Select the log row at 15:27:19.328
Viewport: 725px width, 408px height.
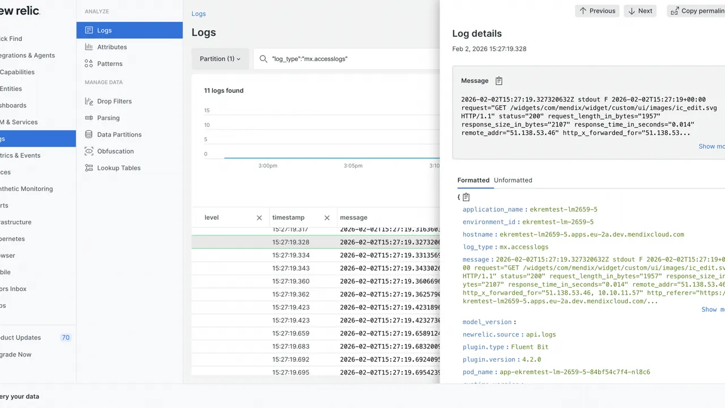click(315, 242)
